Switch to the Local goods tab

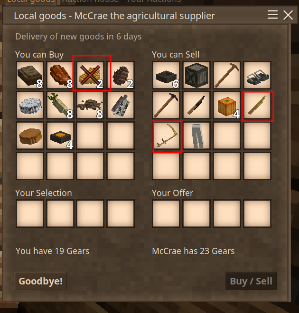tap(31, 1)
